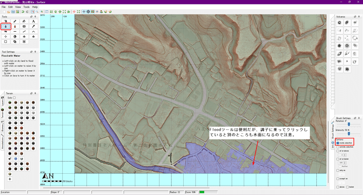Open the Tools menu
Image resolution: width=363 pixels, height=195 pixels.
click(26, 7)
